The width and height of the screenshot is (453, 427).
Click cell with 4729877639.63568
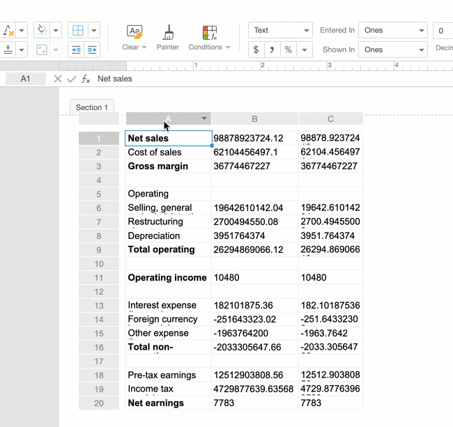[255, 389]
